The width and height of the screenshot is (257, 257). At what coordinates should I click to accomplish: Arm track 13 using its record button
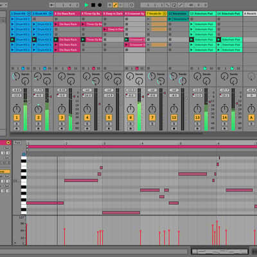(197, 128)
